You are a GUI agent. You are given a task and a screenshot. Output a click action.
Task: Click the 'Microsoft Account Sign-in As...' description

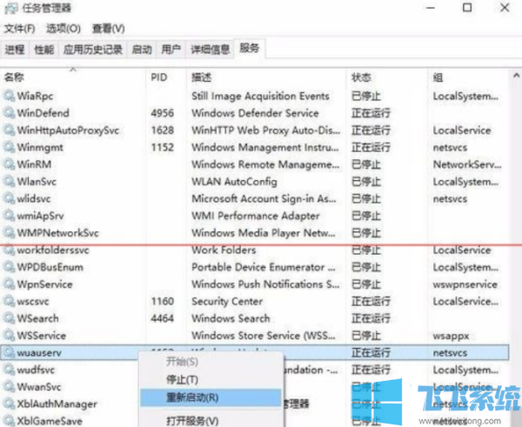coord(264,198)
